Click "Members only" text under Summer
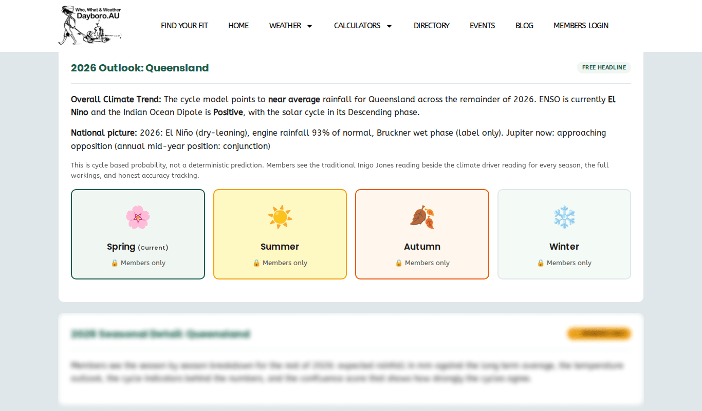The image size is (702, 411). tap(285, 263)
